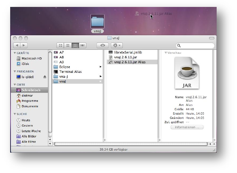237x173 pixels.
Task: Click window resize grip corner
Action: pyautogui.click(x=214, y=150)
